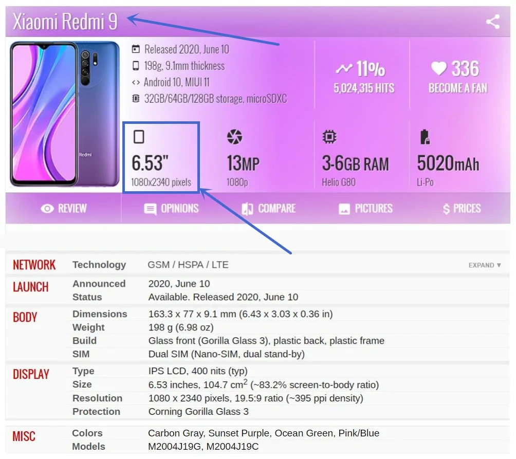Click the eye icon next to Review
The width and height of the screenshot is (516, 459).
click(47, 209)
